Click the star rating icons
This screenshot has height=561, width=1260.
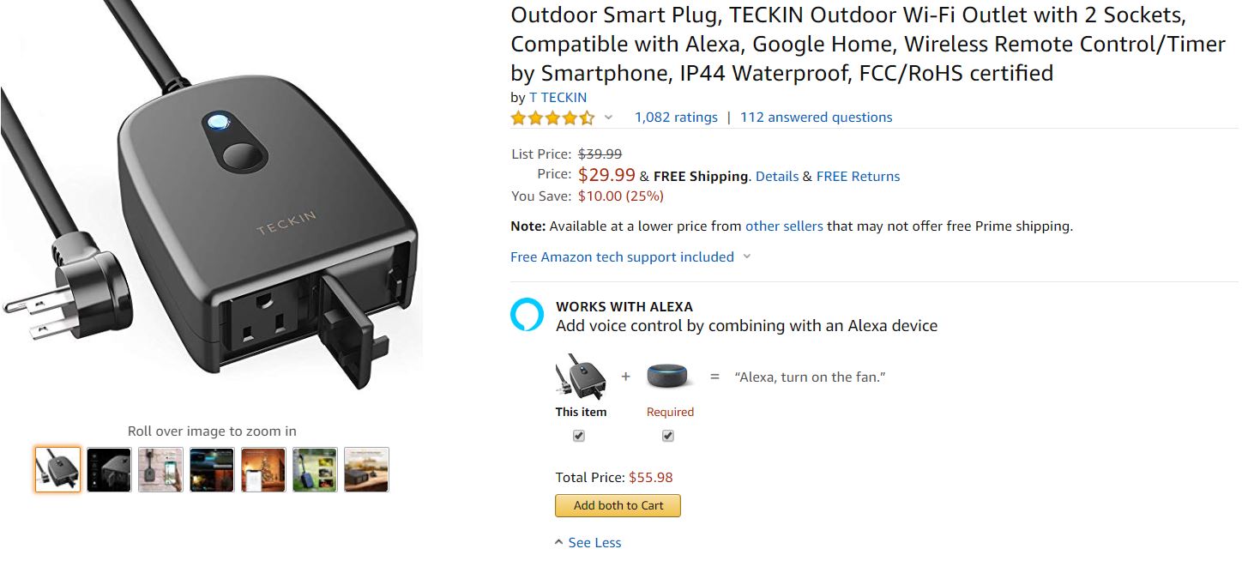point(552,118)
